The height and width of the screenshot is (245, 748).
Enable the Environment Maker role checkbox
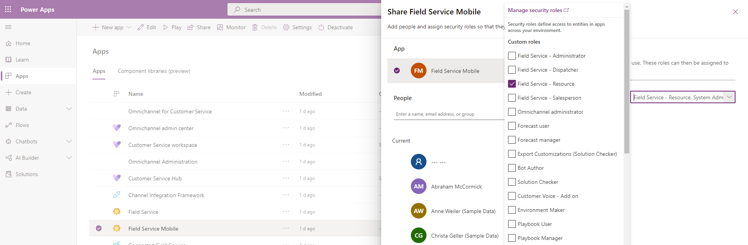click(512, 210)
